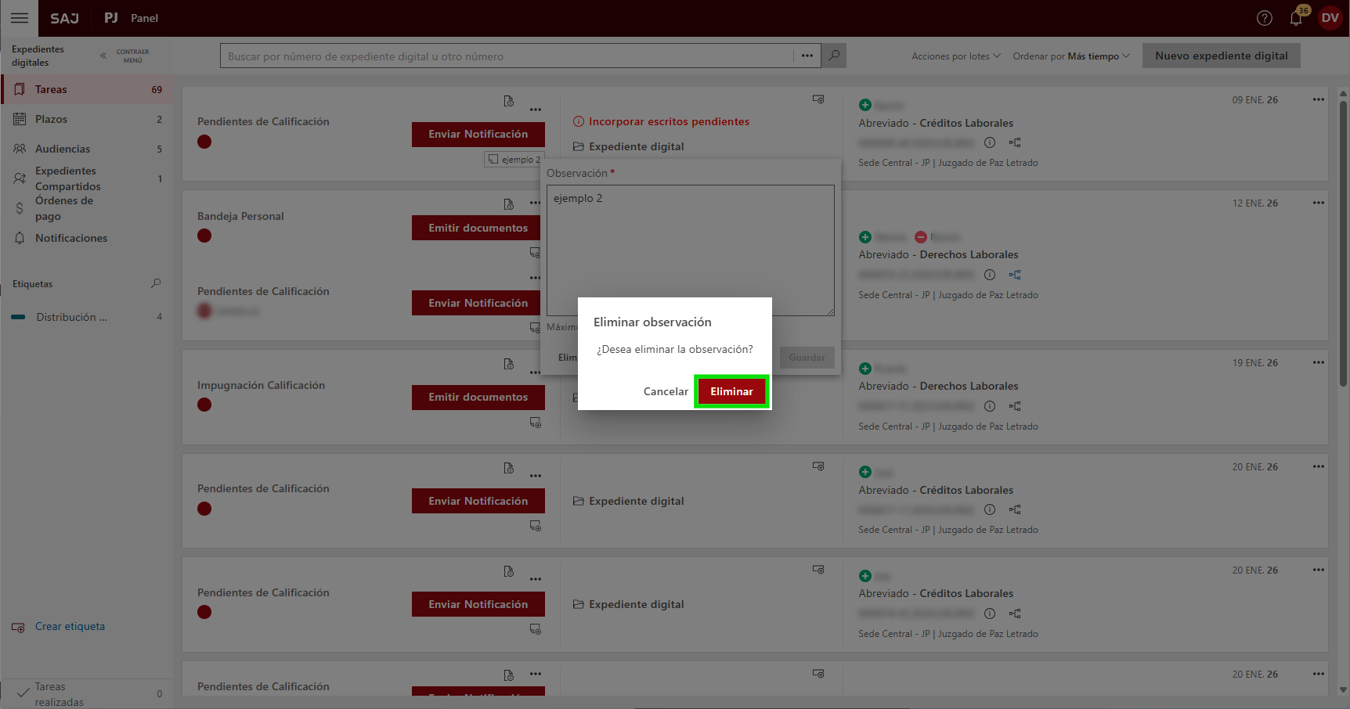Select Tareas in the sidebar
The height and width of the screenshot is (709, 1350).
tap(51, 89)
